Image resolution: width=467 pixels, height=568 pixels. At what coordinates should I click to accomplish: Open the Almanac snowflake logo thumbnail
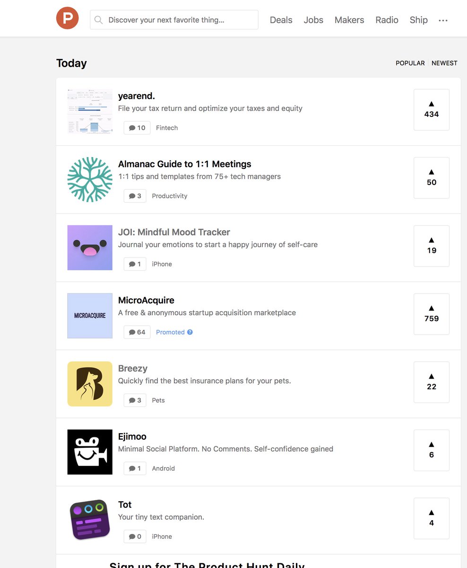(90, 179)
